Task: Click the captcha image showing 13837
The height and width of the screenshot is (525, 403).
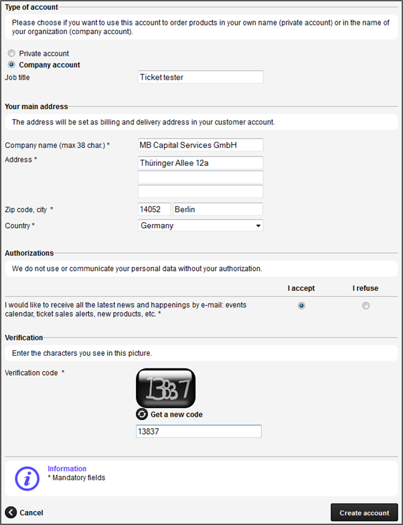Action: [x=165, y=388]
